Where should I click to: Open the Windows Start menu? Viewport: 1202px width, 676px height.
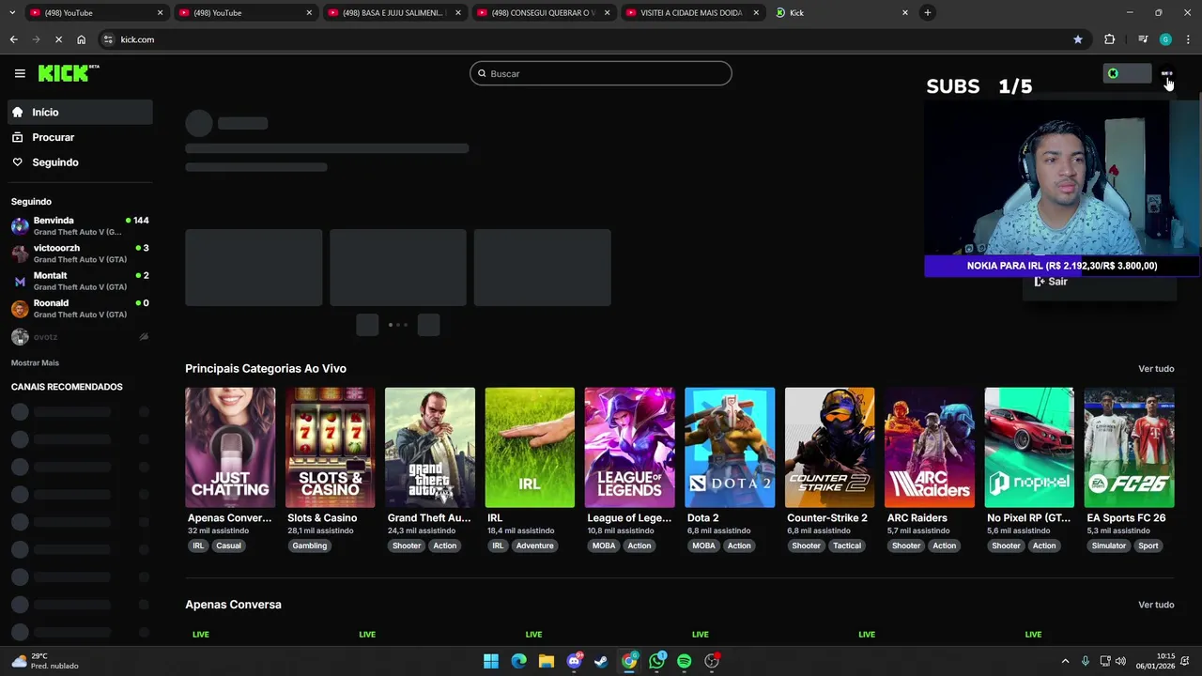491,662
